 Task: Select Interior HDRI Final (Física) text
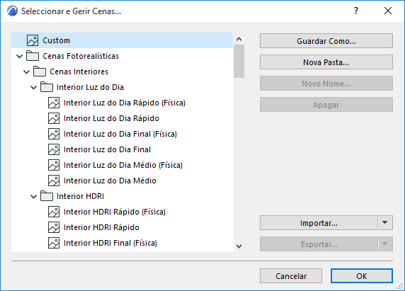coord(110,243)
